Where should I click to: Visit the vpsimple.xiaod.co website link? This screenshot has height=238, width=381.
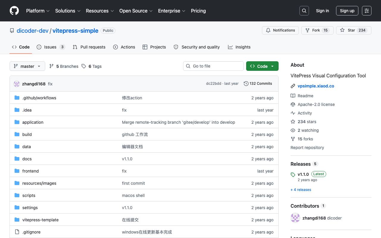(316, 86)
